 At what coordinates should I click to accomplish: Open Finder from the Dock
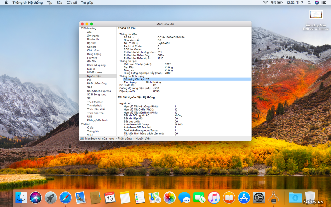(x=21, y=198)
